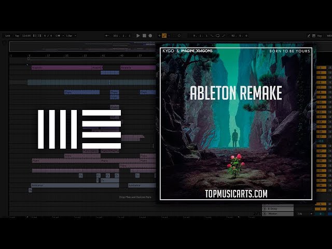Click the Key map mode button
This screenshot has width=332, height=249.
[320, 36]
